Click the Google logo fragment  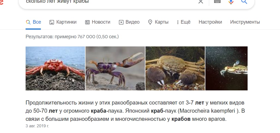point(1,2)
